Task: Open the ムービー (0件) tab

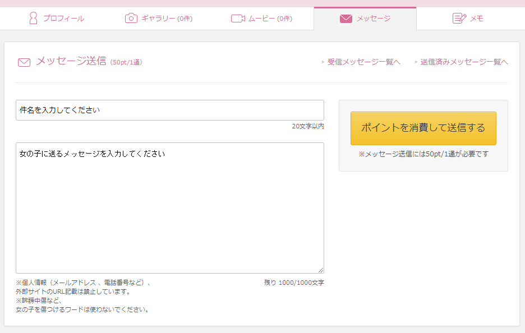Action: pyautogui.click(x=270, y=18)
